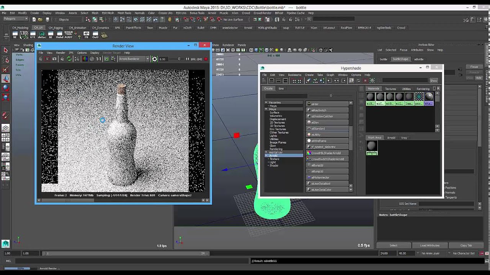Image resolution: width=490 pixels, height=275 pixels.
Task: Create an aiWireframe shader node
Action: tap(328, 141)
